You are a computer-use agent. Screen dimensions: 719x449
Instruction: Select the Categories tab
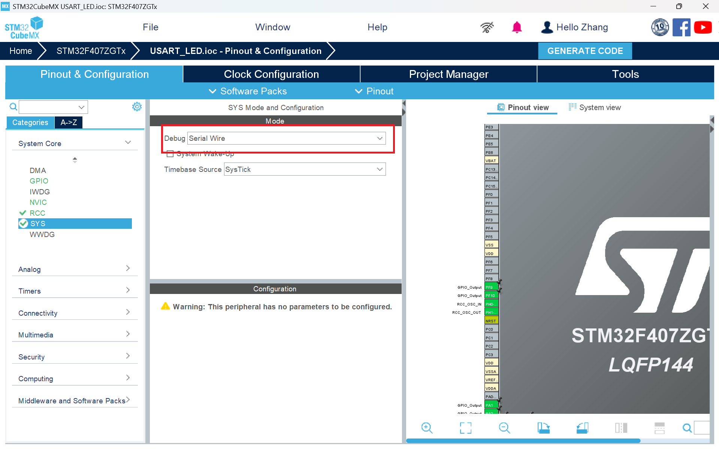click(30, 122)
